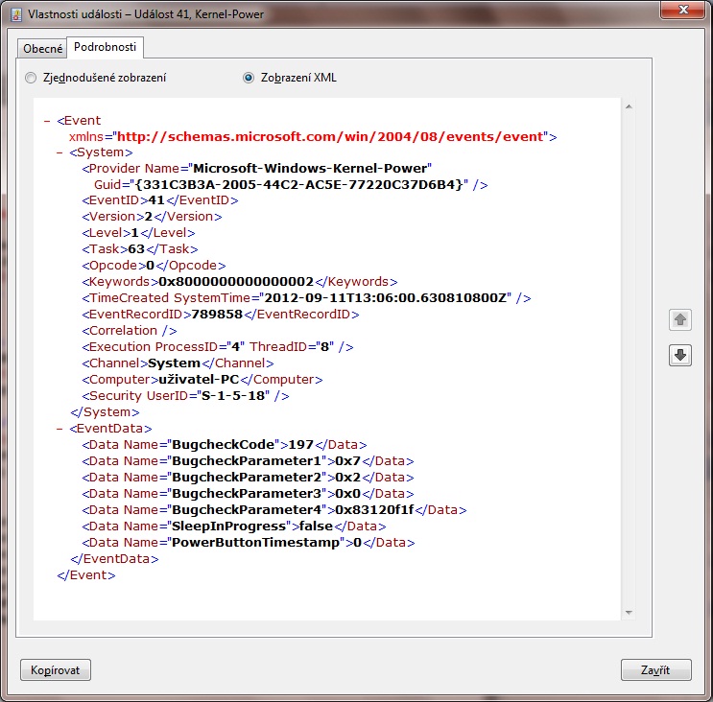This screenshot has width=713, height=702.
Task: Click the XML view scroll down arrow
Action: [629, 613]
